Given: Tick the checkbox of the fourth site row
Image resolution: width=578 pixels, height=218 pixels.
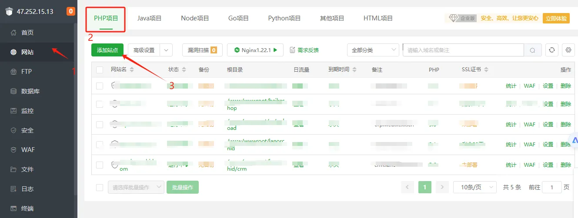Looking at the screenshot, I should point(100,145).
